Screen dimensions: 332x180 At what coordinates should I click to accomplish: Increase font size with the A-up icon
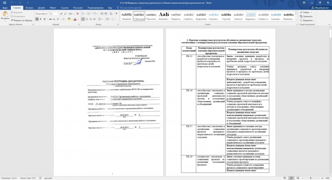coord(61,14)
